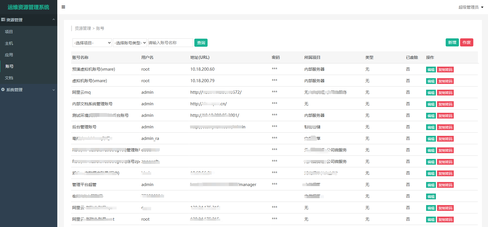This screenshot has height=227, width=488.
Task: Click 资源管理 in the breadcrumb
Action: click(83, 28)
